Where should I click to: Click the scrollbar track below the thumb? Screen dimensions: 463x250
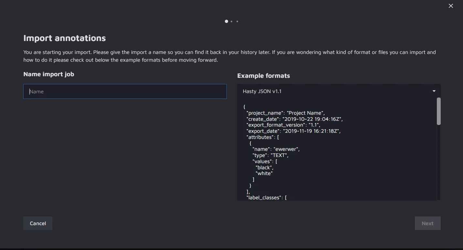coord(438,161)
